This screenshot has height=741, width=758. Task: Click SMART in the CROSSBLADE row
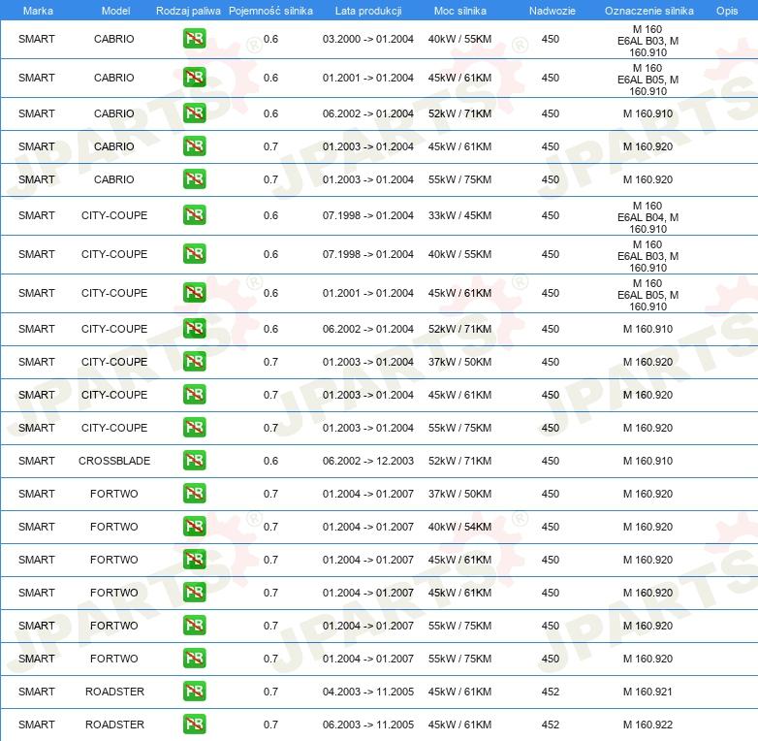pyautogui.click(x=37, y=461)
